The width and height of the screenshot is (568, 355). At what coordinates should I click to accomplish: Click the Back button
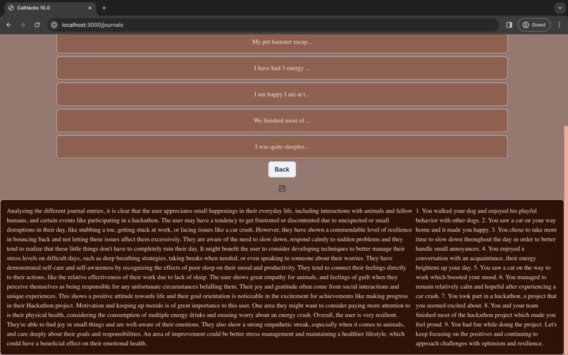pos(282,170)
